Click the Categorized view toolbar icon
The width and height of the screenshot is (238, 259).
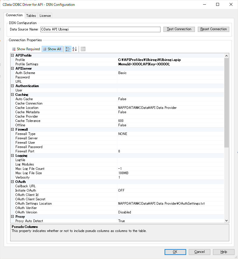68,49
